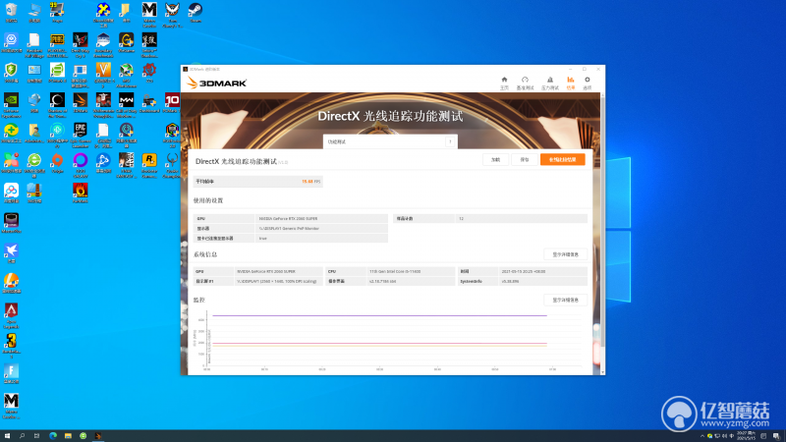Click the 3DMARK logo in the header
The image size is (786, 442).
216,83
